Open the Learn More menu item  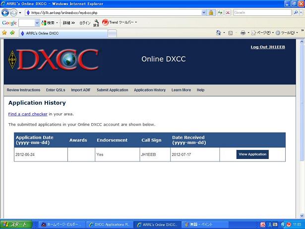pos(181,90)
